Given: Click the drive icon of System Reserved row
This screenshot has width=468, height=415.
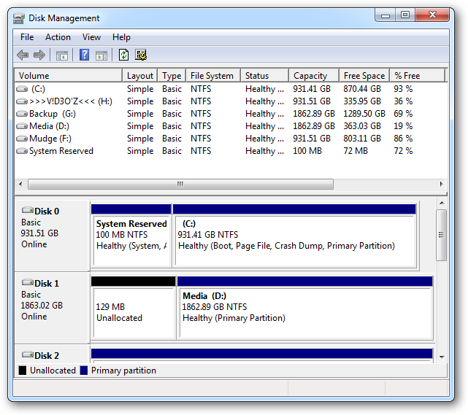Looking at the screenshot, I should [22, 151].
